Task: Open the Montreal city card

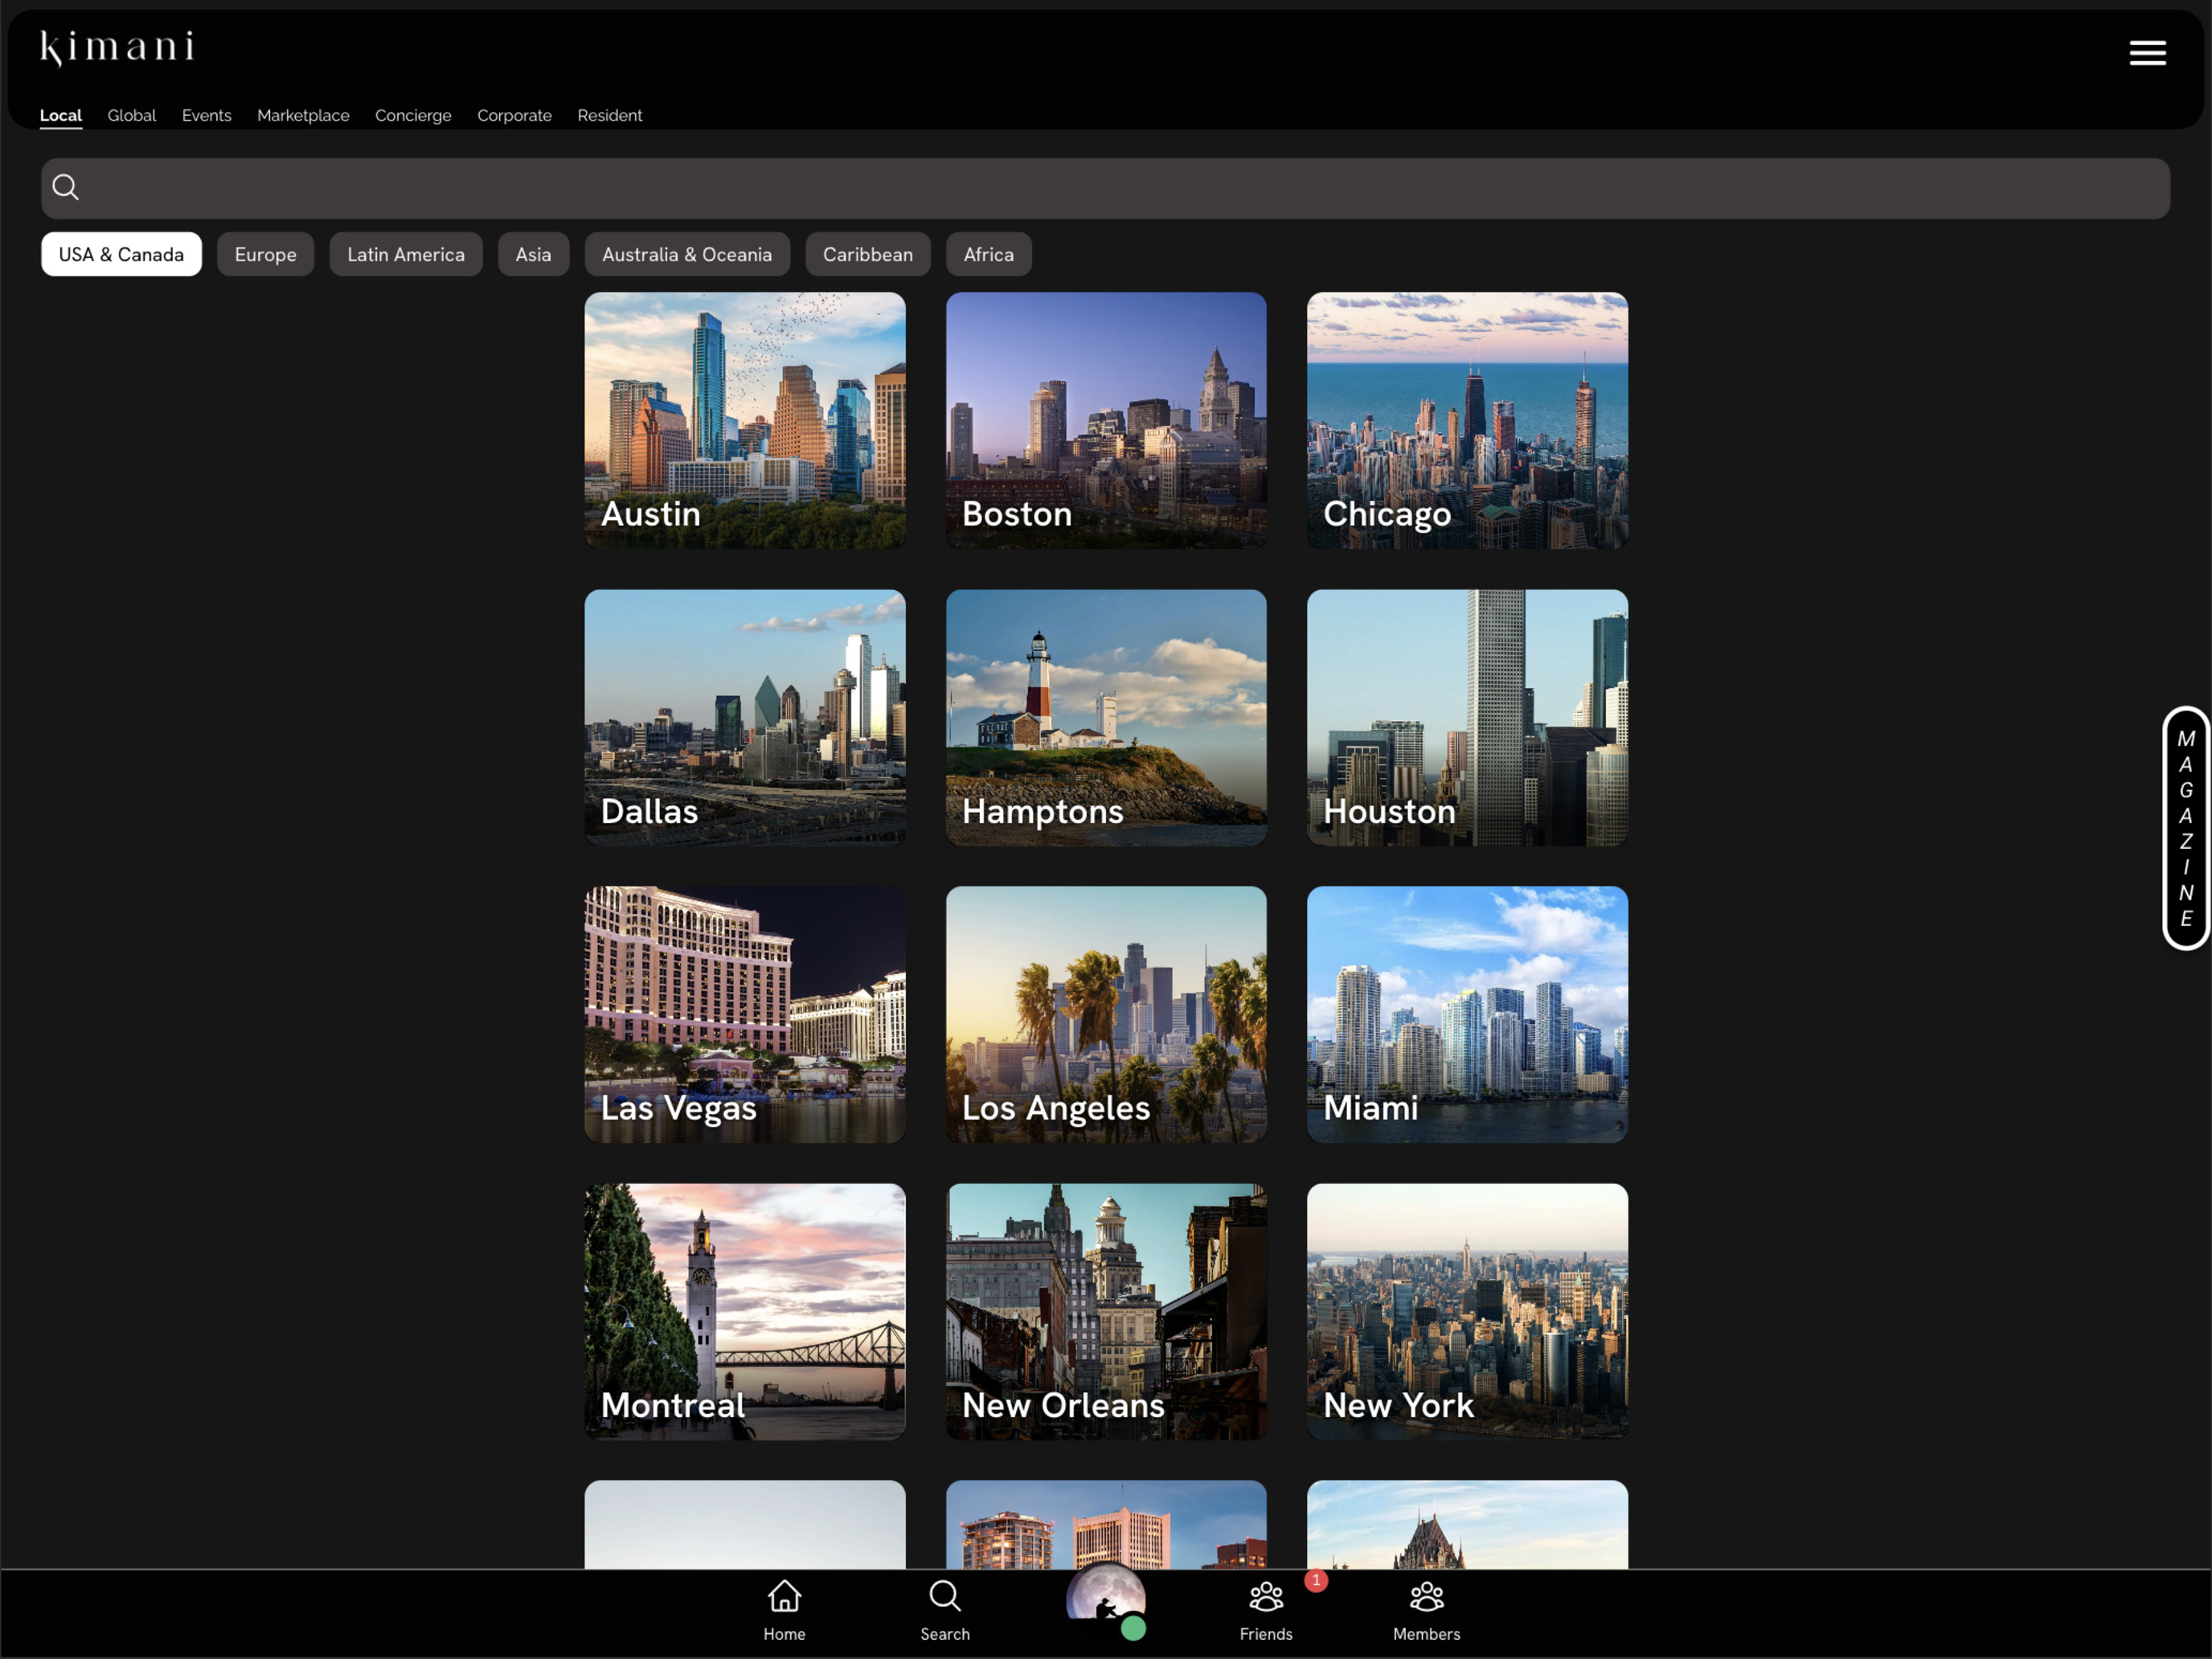Action: tap(745, 1311)
